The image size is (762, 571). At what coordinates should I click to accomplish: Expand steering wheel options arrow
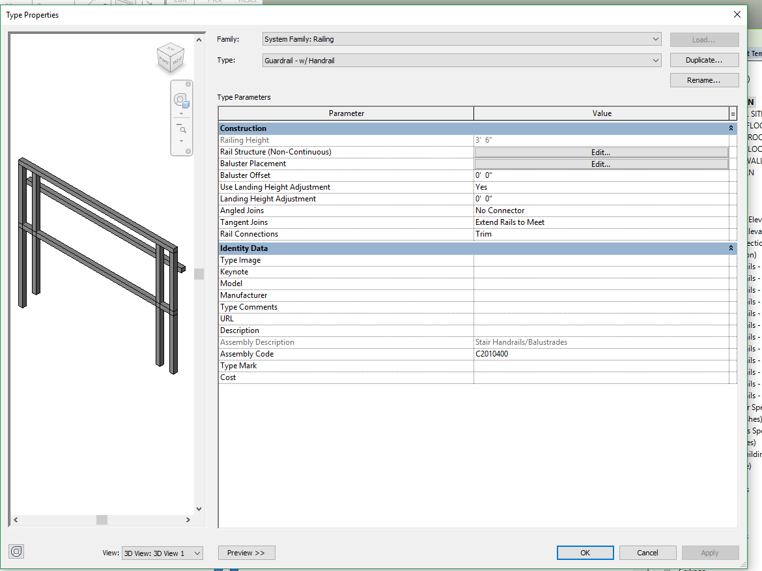181,113
